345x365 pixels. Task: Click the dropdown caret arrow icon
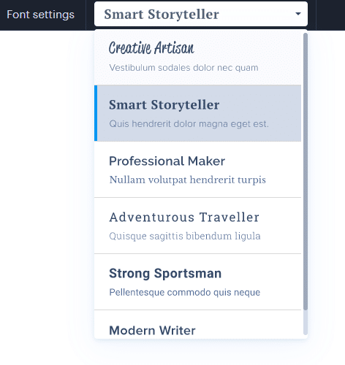point(297,14)
